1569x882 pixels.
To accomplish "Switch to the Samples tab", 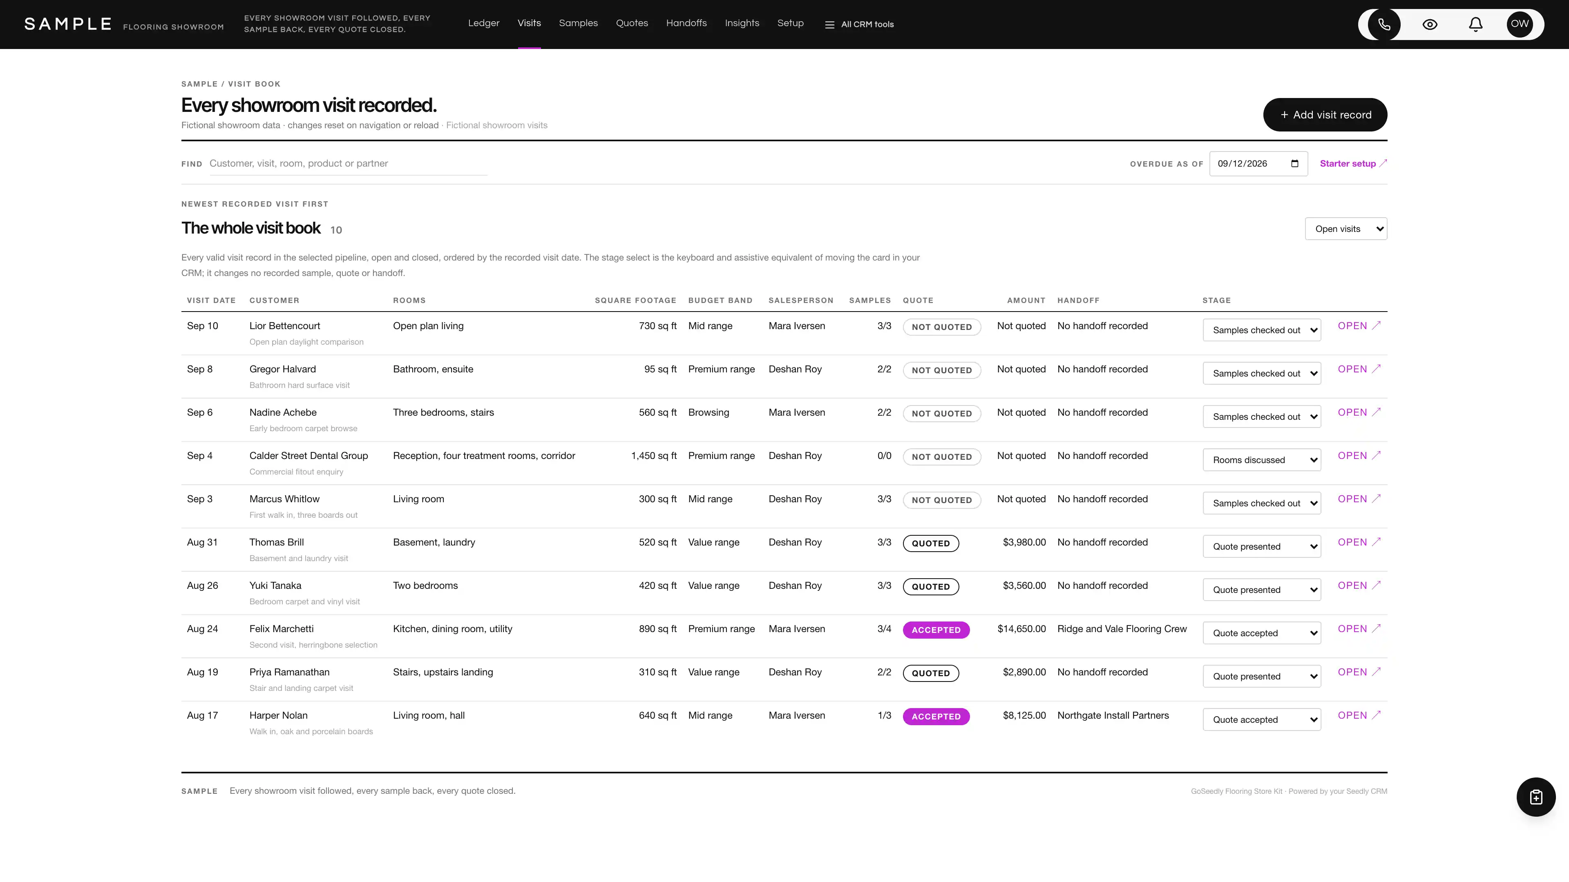I will 578,23.
